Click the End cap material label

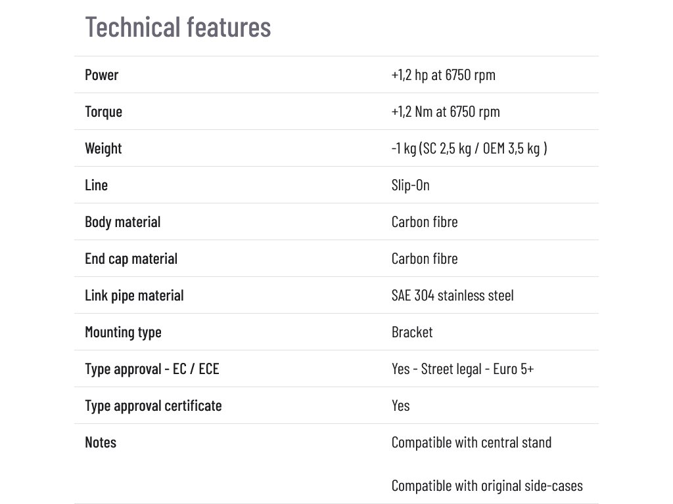pos(131,259)
